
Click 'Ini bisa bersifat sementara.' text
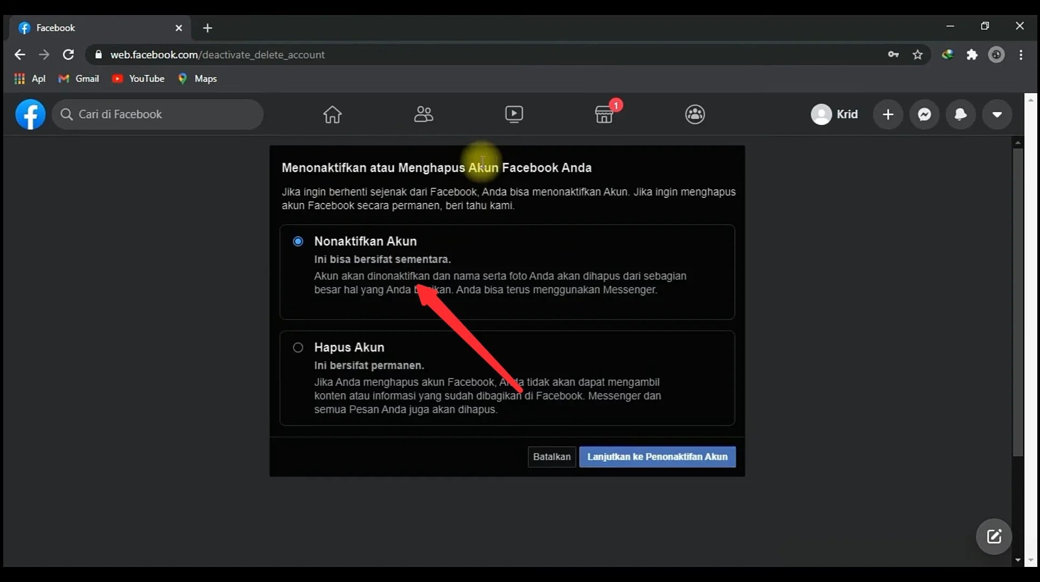coord(382,259)
